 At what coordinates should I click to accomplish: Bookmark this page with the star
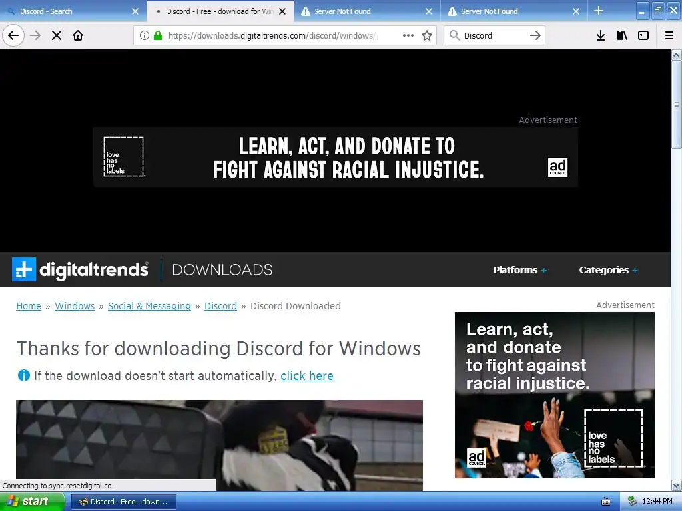point(427,35)
